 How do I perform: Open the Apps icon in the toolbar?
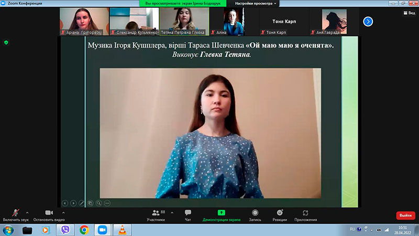tap(305, 213)
